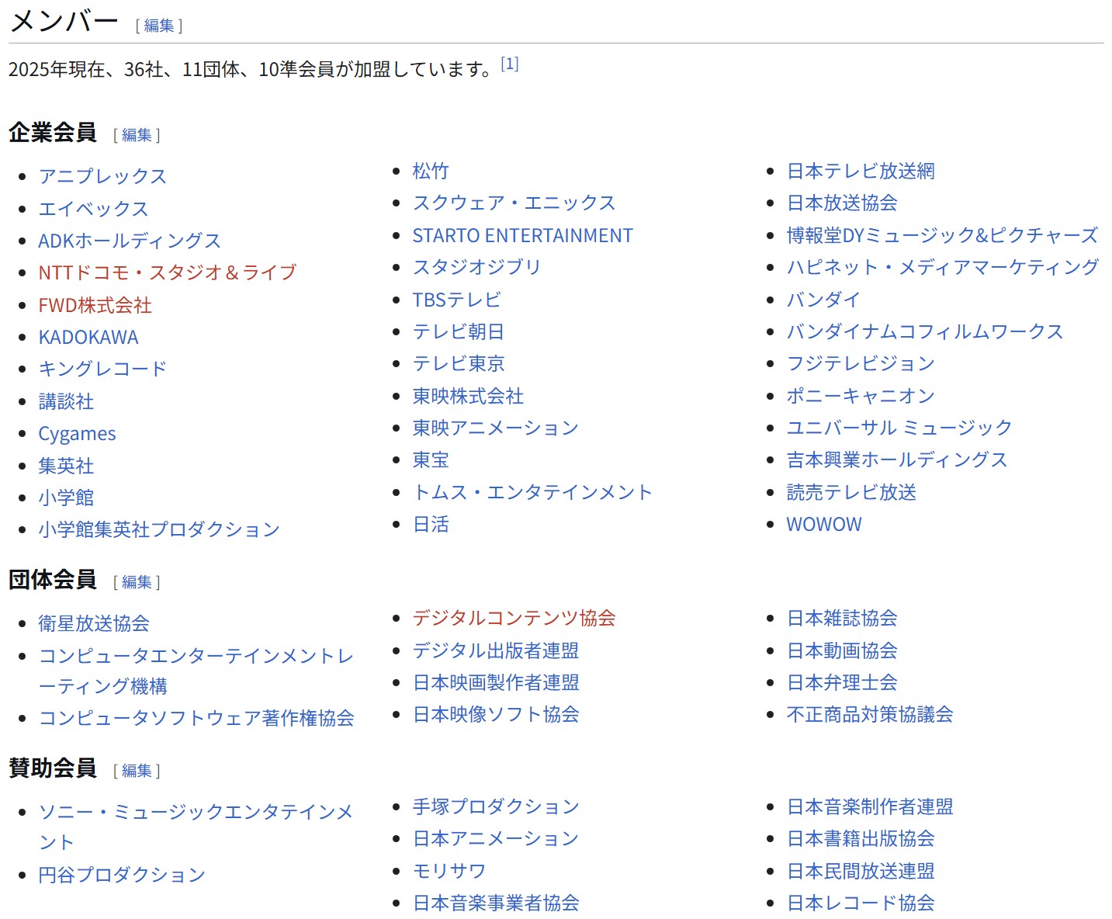Click the edit link beside メンバー heading
The height and width of the screenshot is (919, 1112).
(159, 26)
